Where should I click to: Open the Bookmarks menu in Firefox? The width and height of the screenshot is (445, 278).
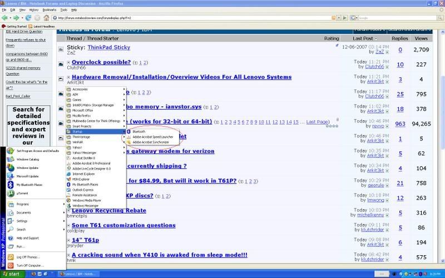tap(50, 10)
